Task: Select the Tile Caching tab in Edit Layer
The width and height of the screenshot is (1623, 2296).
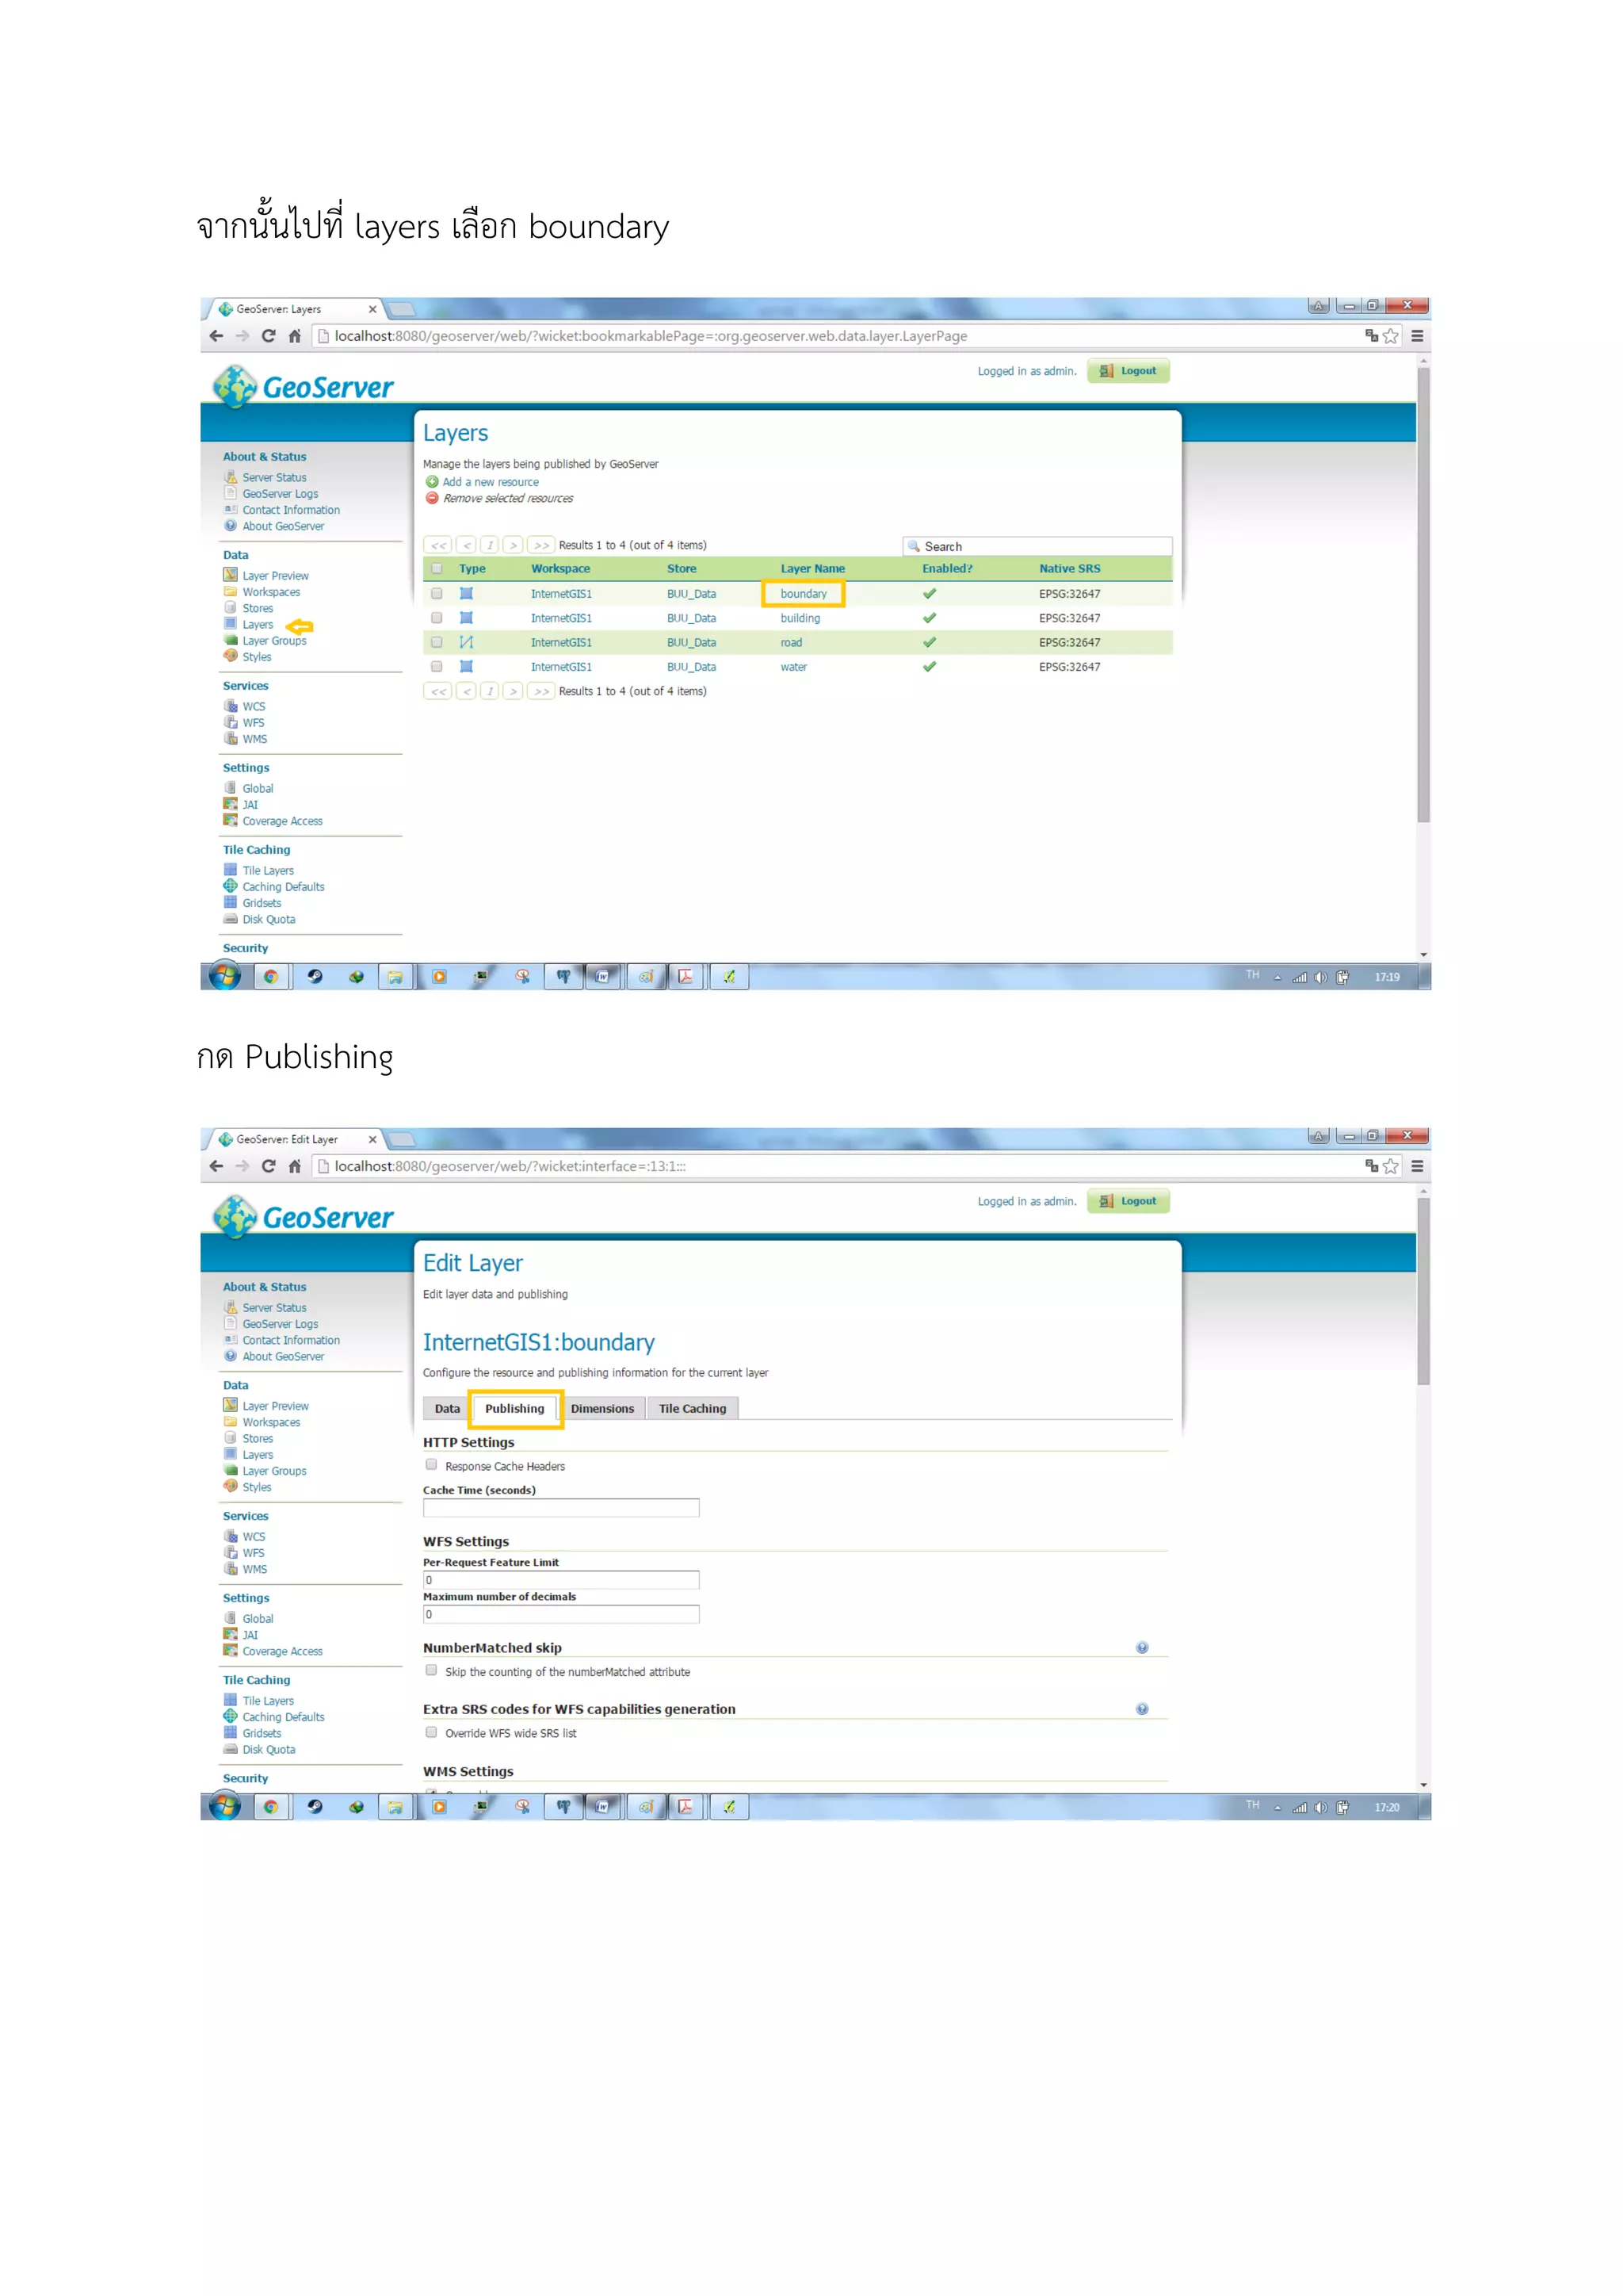Action: 692,1408
